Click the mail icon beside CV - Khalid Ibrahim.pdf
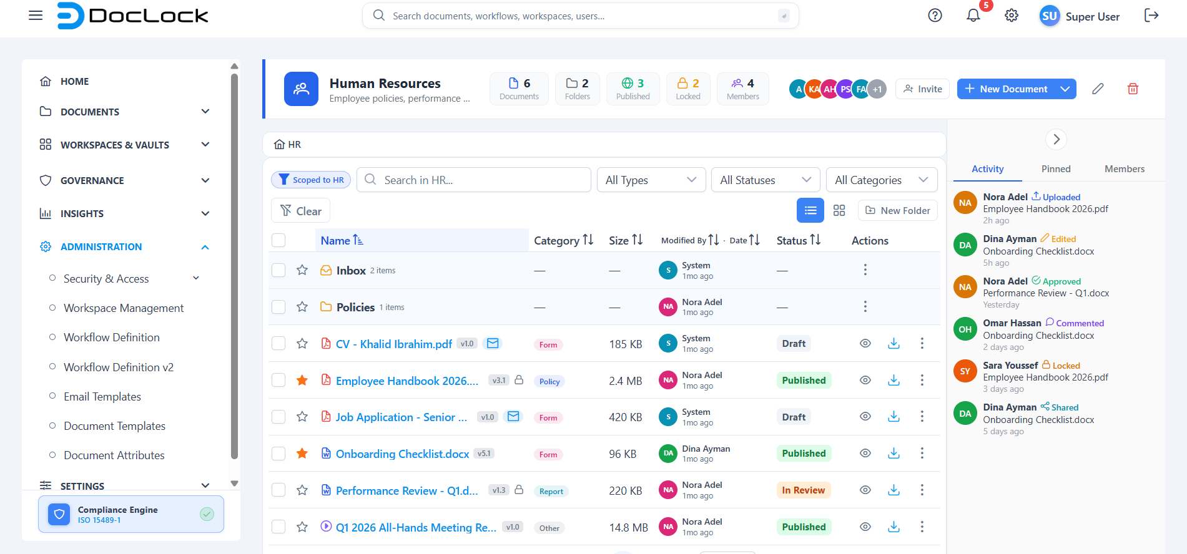 (493, 343)
